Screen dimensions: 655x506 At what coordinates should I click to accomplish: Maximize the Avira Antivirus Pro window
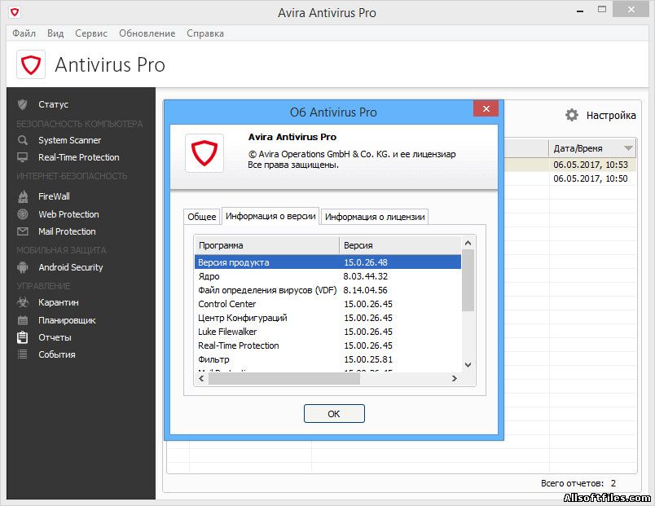coord(601,10)
